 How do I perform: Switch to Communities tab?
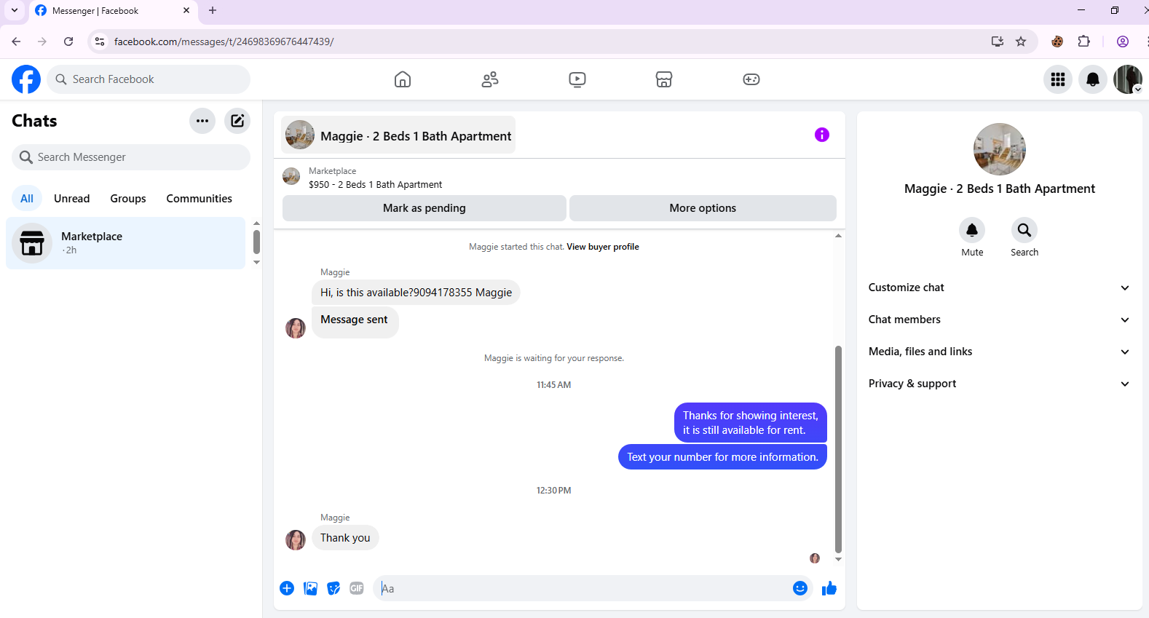[x=200, y=199]
